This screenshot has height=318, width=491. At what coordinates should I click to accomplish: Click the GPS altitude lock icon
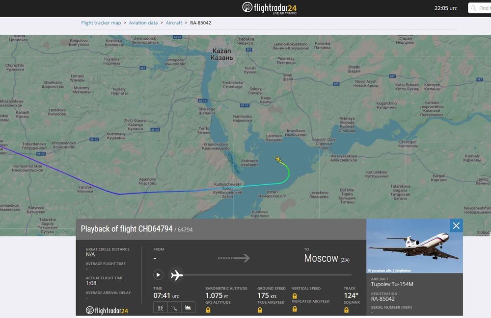coord(208,310)
